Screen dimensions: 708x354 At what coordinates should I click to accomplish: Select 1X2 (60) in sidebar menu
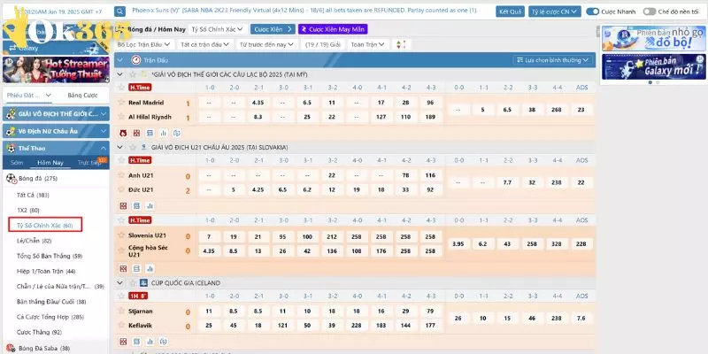(28, 210)
